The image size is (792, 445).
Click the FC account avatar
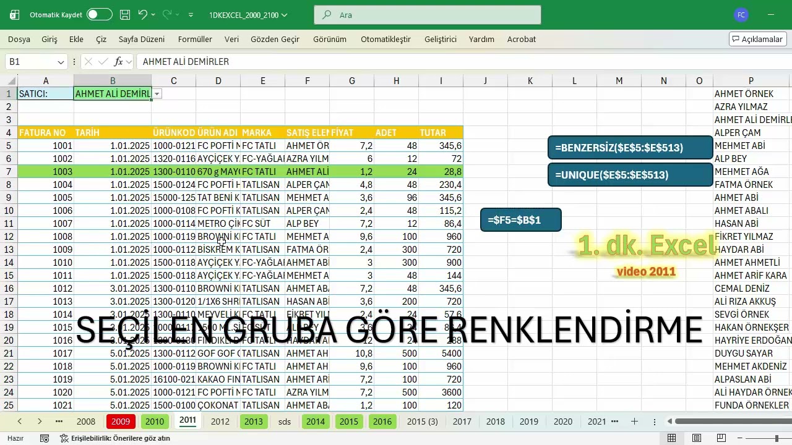pos(741,15)
